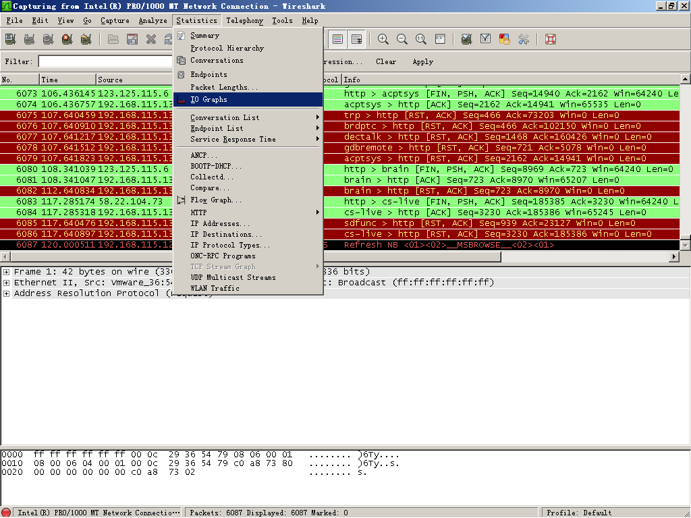The height and width of the screenshot is (518, 691).
Task: Expand the Service Response Time submenu
Action: pos(248,139)
